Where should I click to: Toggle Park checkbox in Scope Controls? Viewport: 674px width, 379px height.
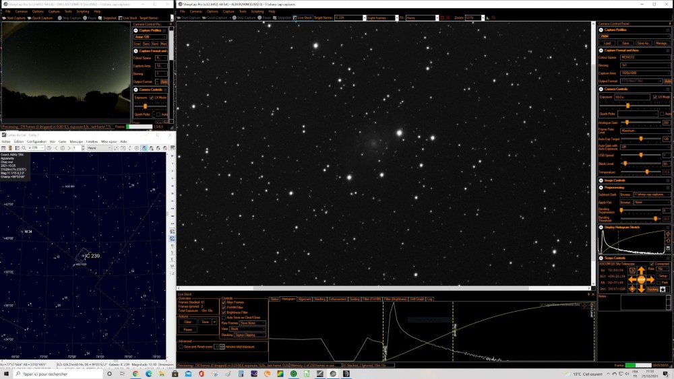[658, 283]
